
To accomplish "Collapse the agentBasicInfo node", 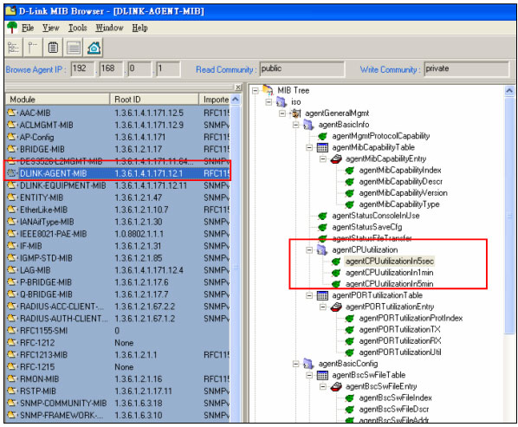I will 296,125.
